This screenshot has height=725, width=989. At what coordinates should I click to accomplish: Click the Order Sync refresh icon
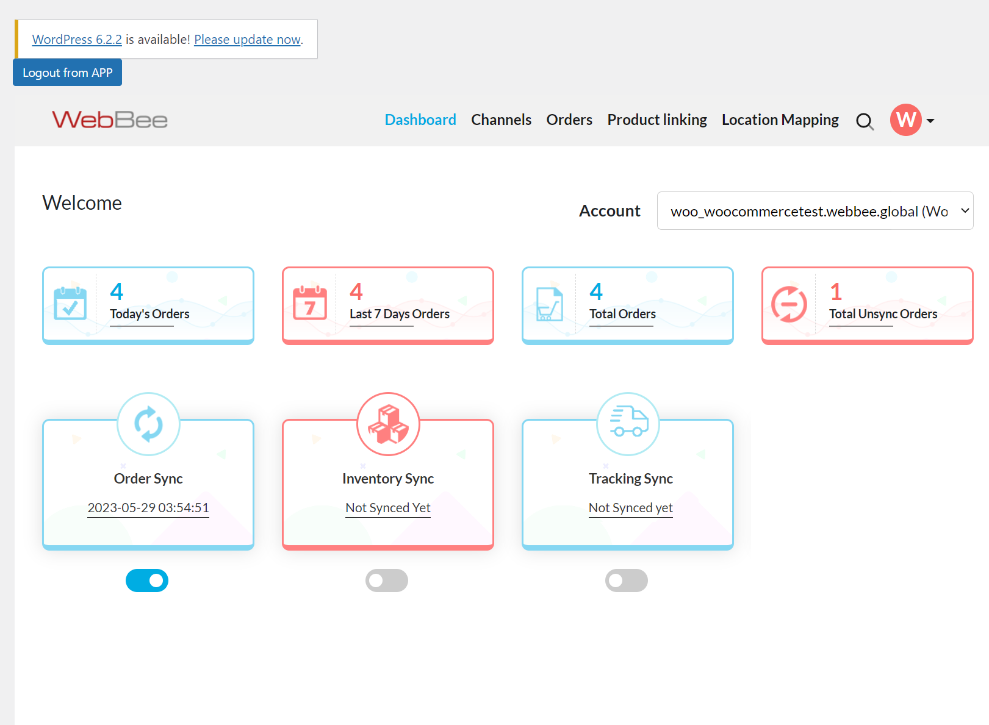pyautogui.click(x=148, y=424)
